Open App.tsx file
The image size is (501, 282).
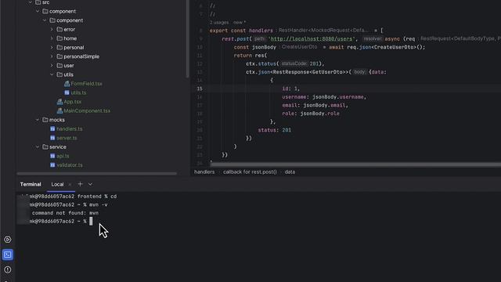73,102
